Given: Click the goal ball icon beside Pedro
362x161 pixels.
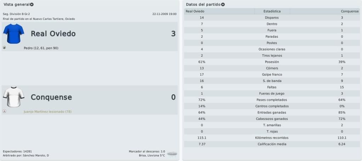Looking at the screenshot, I should coord(4,48).
